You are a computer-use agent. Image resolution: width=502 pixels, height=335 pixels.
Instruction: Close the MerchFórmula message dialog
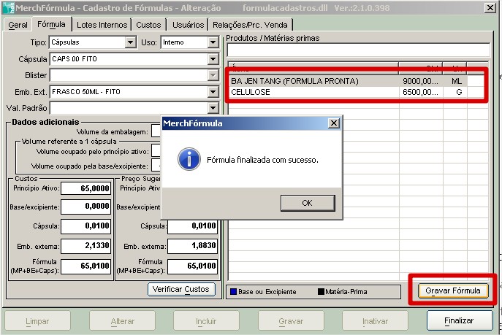click(334, 123)
